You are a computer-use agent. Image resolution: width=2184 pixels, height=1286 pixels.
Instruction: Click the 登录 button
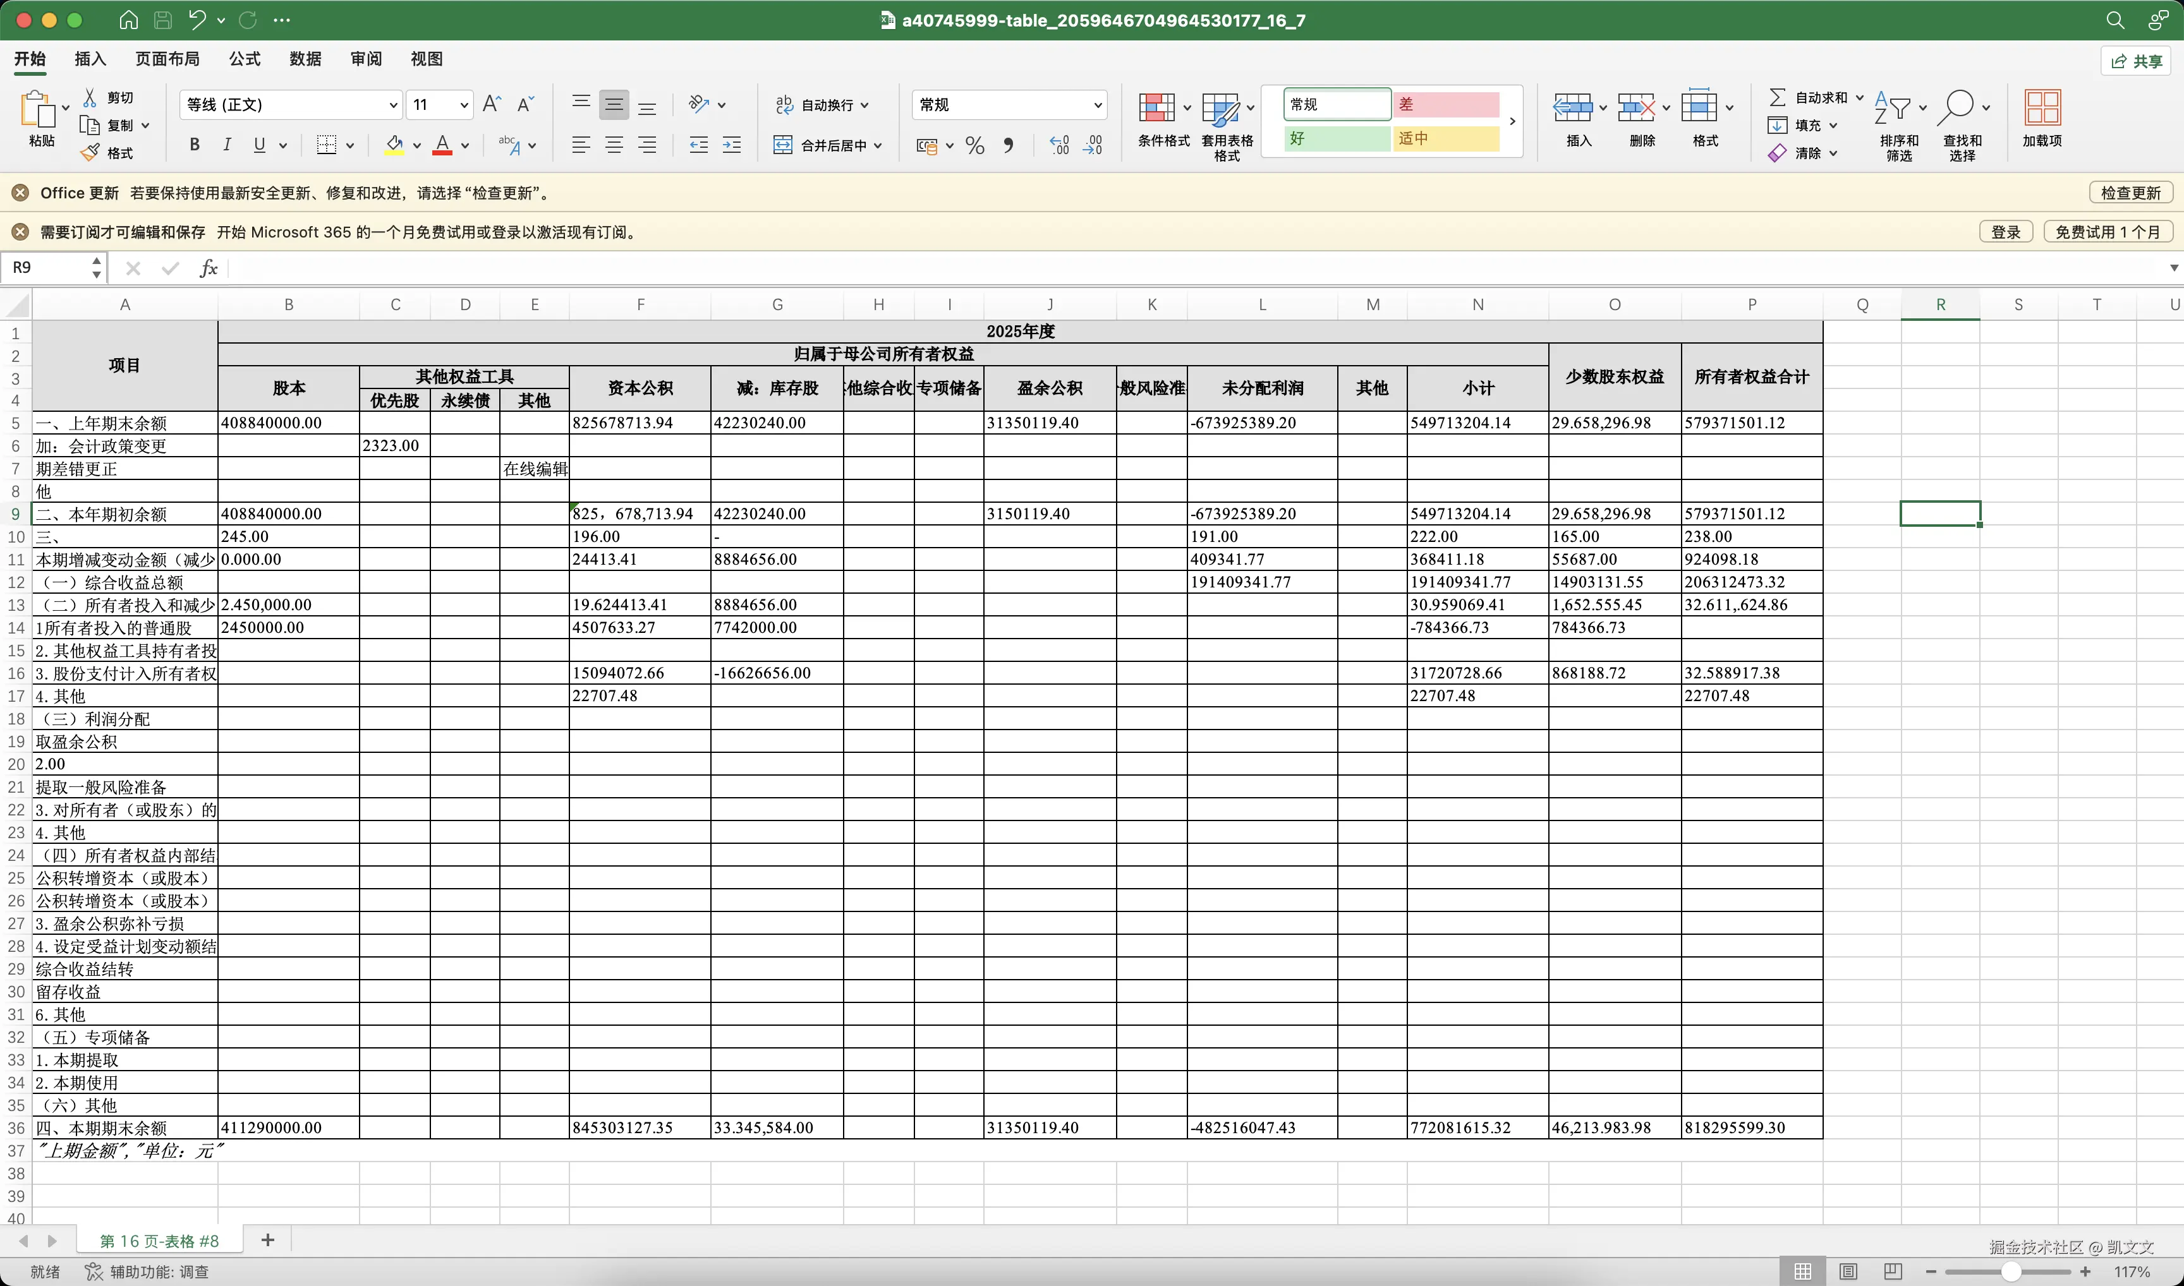click(2005, 231)
